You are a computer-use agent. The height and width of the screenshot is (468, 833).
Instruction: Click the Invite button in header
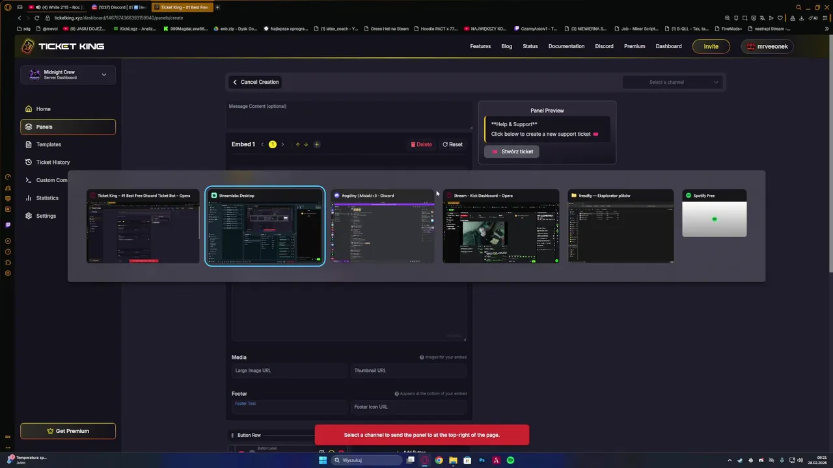pos(711,46)
